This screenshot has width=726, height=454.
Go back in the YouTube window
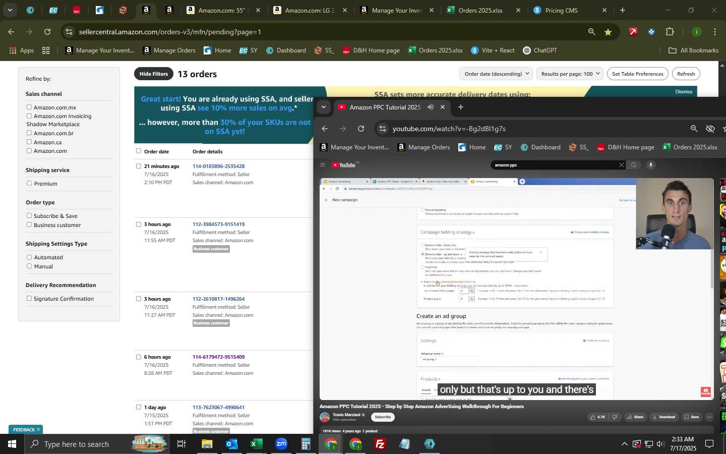pos(325,129)
